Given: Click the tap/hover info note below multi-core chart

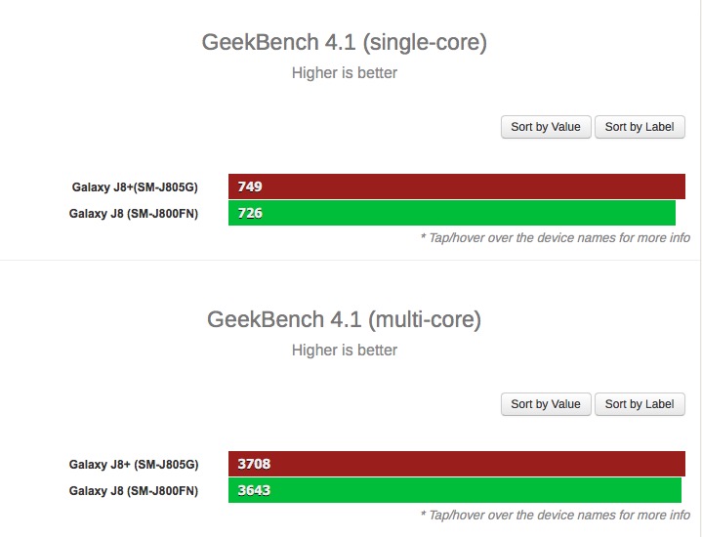Looking at the screenshot, I should pos(555,515).
